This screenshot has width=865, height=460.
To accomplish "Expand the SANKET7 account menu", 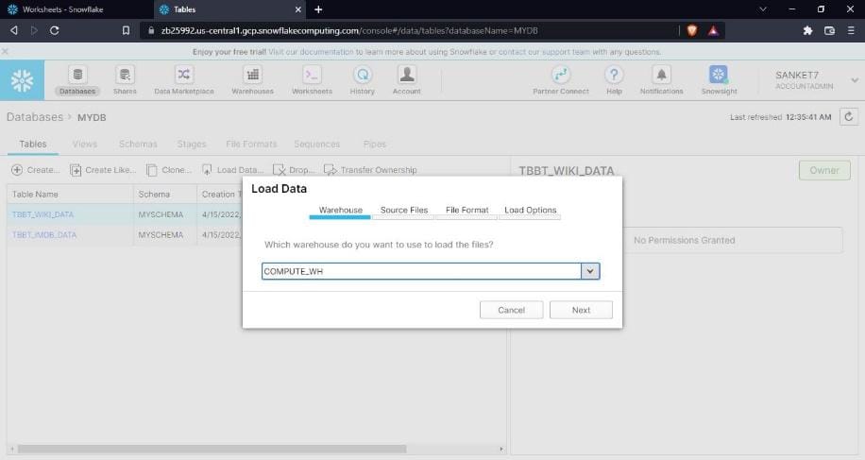I will pos(854,80).
